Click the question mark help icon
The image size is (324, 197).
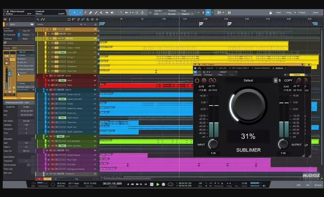[121, 13]
